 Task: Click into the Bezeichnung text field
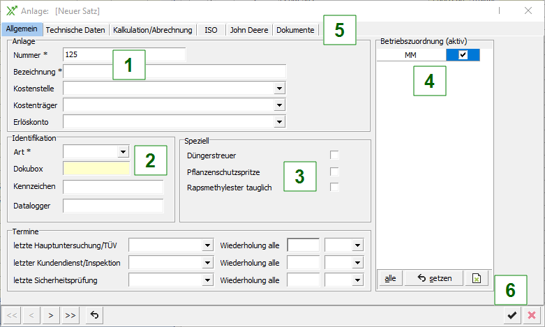click(174, 71)
